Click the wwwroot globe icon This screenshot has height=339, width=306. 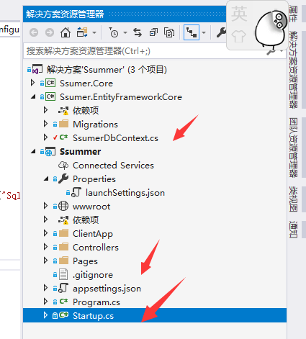[x=63, y=206]
